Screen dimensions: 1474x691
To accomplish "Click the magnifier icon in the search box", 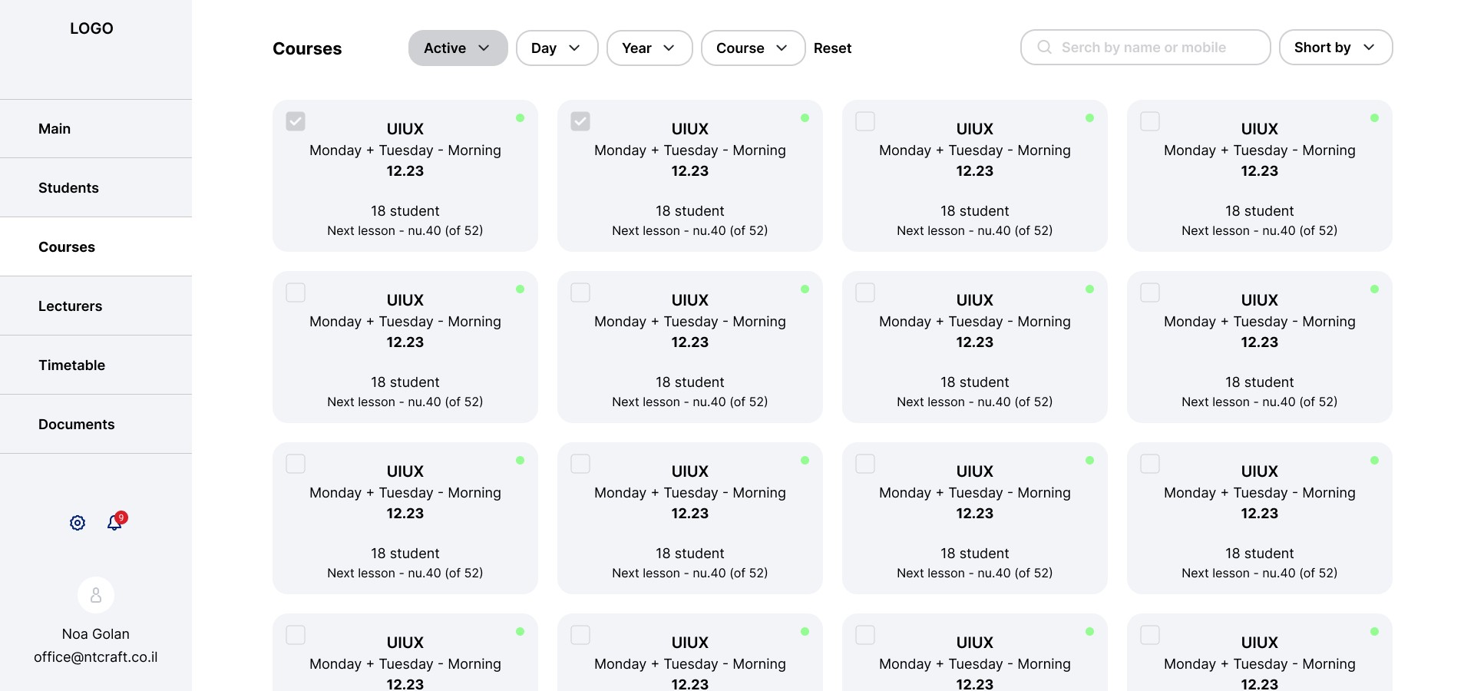I will click(1044, 48).
